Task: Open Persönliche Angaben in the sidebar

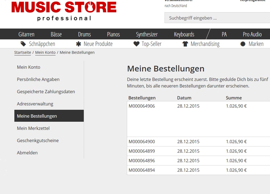Action: point(38,79)
